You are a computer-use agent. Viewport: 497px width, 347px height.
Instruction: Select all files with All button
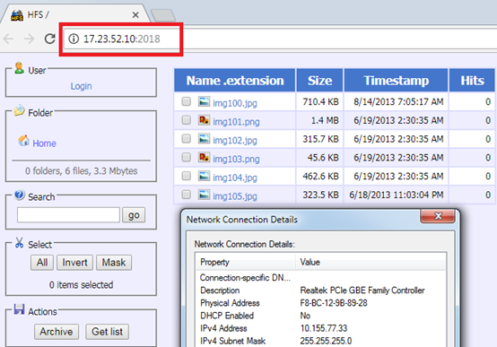42,263
